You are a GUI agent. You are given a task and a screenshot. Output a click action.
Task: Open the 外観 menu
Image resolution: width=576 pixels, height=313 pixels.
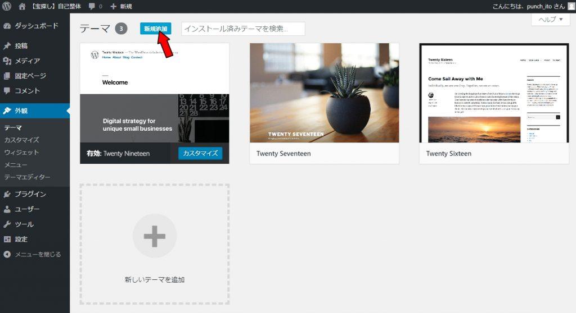pyautogui.click(x=35, y=111)
